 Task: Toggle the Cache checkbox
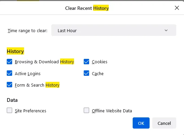click(86, 73)
